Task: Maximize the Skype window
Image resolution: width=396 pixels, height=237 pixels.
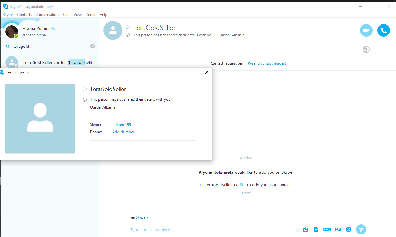Action: 374,6
